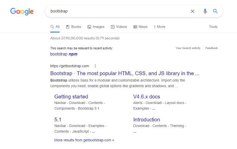
Task: Open the V4.6.x docs sitelink
Action: click(x=147, y=97)
